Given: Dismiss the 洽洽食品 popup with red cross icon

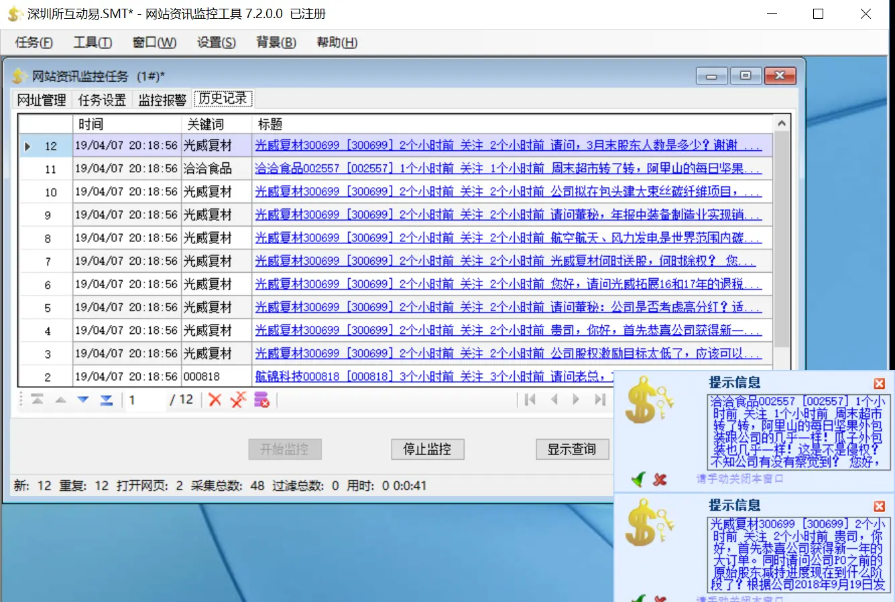Looking at the screenshot, I should 660,479.
